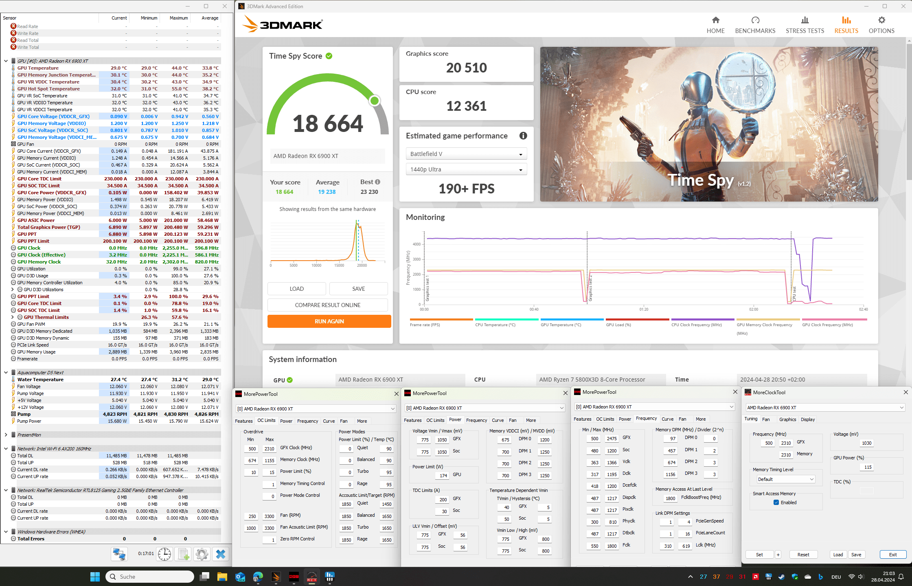The width and height of the screenshot is (912, 586).
Task: Click GPU Power (%) field showing 115
Action: tap(868, 467)
